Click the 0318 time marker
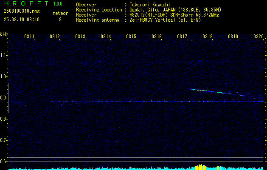This screenshot has height=170, width=267. (x=208, y=36)
